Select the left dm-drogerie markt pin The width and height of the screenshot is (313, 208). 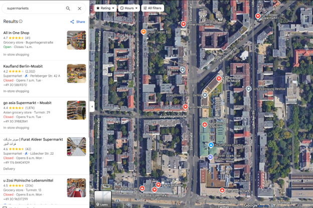pyautogui.click(x=142, y=188)
